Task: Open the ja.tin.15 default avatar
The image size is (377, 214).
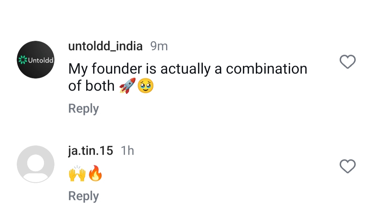Action: tap(36, 164)
